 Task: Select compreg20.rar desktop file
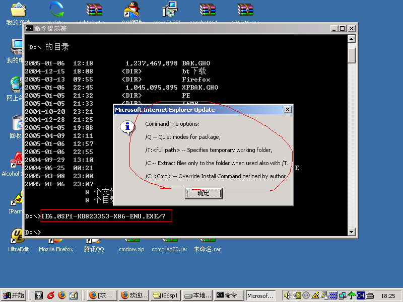(x=170, y=247)
